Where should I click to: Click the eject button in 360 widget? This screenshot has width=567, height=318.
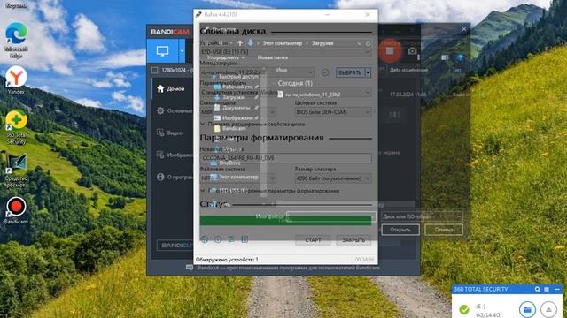pos(548,309)
